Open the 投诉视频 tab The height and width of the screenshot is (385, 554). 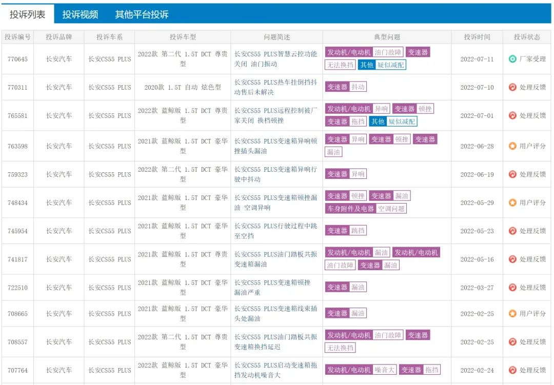pyautogui.click(x=80, y=14)
